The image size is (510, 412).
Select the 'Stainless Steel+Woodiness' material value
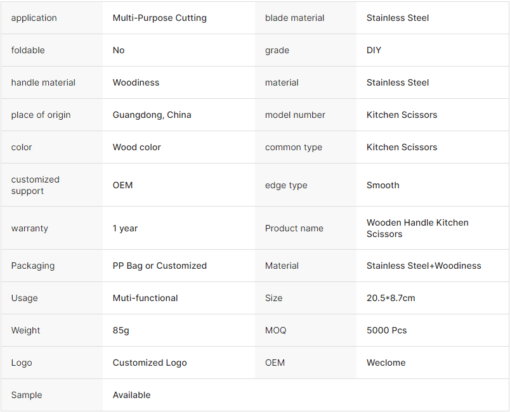coord(423,266)
